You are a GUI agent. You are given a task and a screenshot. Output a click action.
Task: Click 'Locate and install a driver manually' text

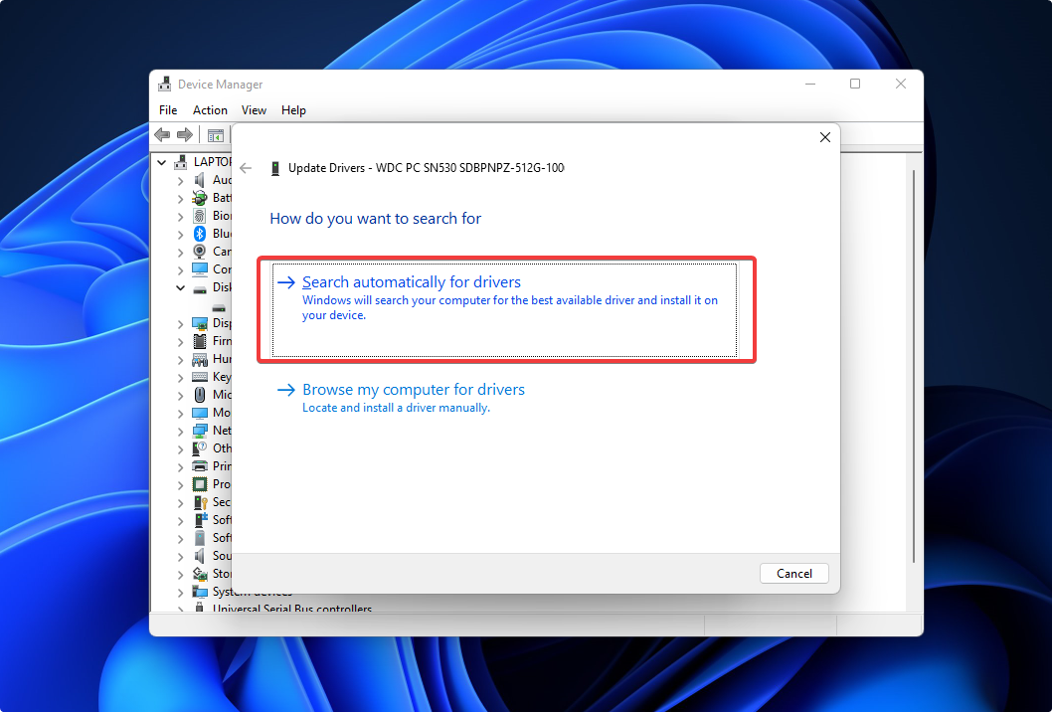[x=396, y=408]
